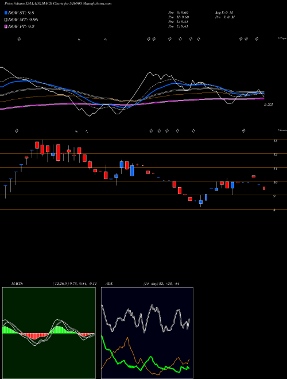Click the ADX parameters '(14 day) 32, -23, -44'

161,284
